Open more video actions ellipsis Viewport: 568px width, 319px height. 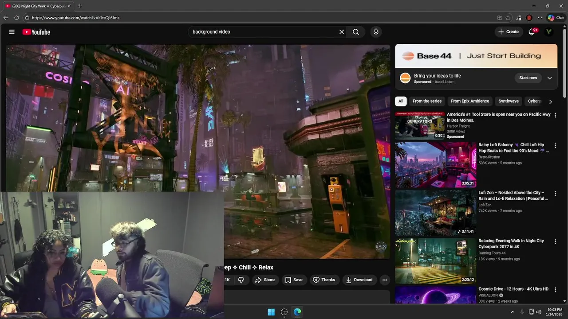pos(385,280)
